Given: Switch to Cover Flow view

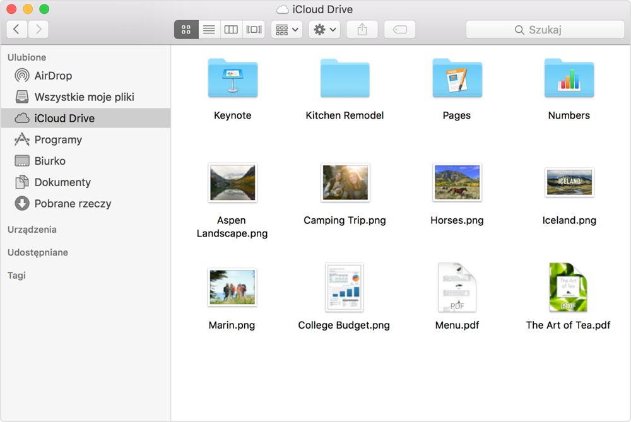Looking at the screenshot, I should coord(254,30).
